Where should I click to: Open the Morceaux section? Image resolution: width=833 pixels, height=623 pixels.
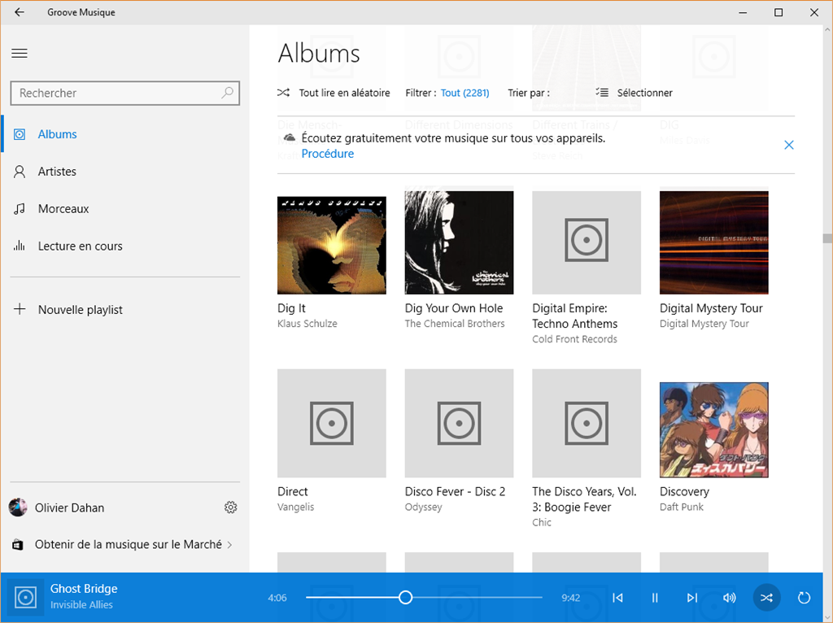[x=63, y=209]
